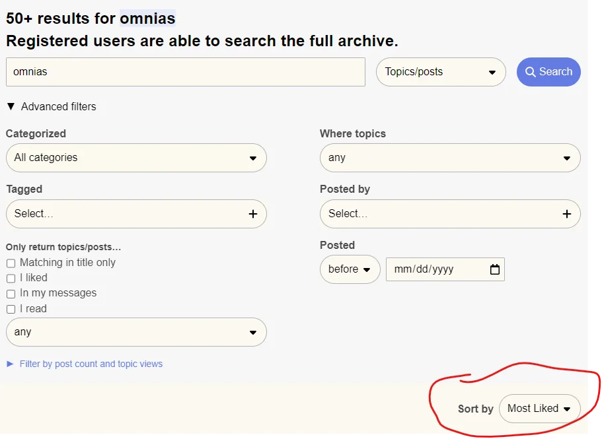Open the Sort by Most Liked dropdown
602x439 pixels.
pyautogui.click(x=539, y=409)
